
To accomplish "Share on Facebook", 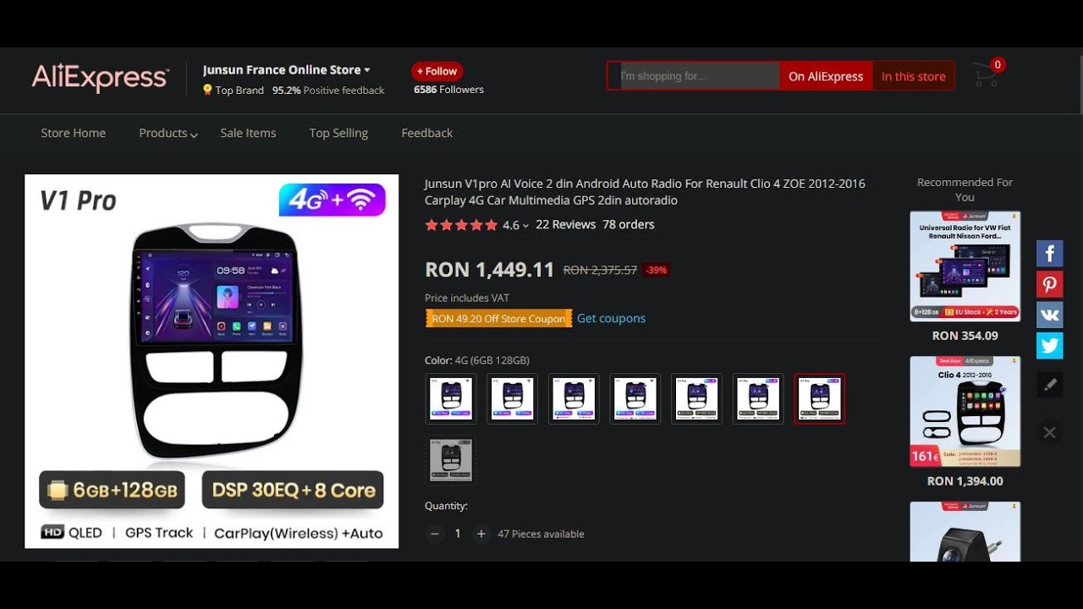I will tap(1050, 253).
